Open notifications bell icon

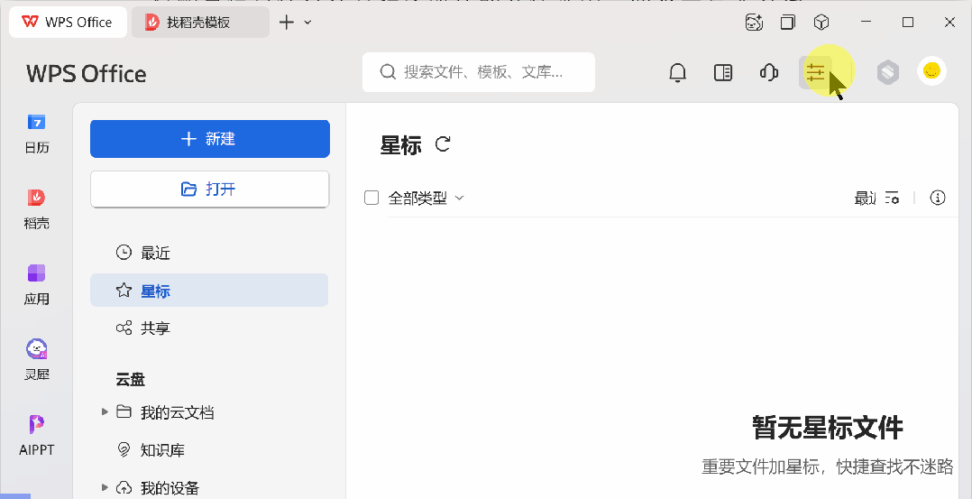677,72
